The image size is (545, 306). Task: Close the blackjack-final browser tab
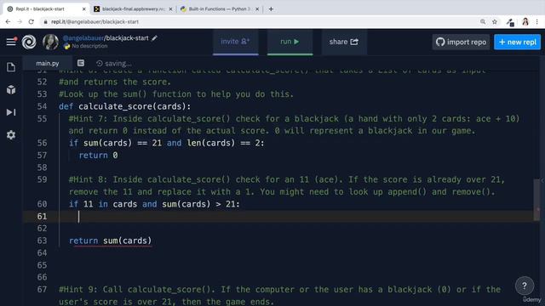pos(170,9)
